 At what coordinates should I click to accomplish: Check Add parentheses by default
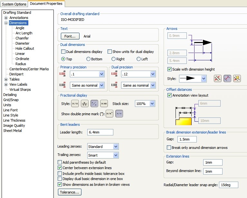(60, 162)
